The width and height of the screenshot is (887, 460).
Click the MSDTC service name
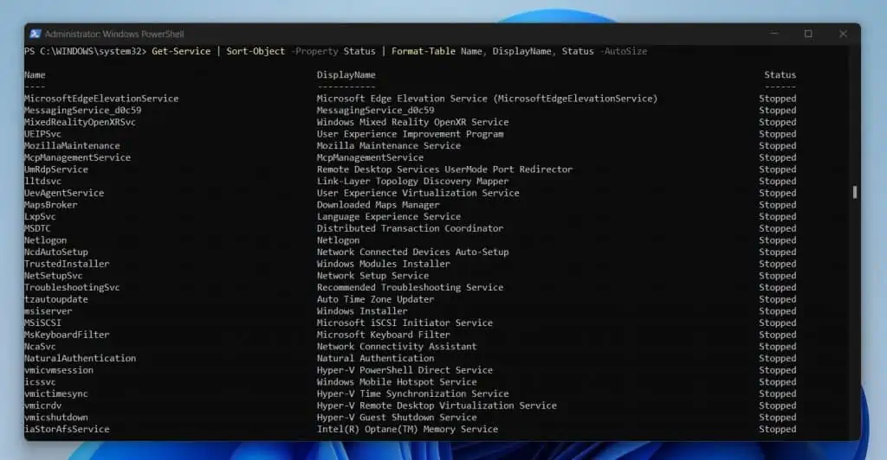[37, 228]
